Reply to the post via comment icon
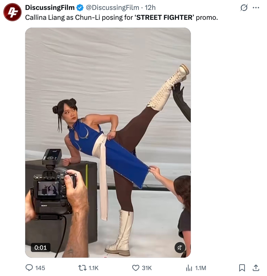 click(29, 268)
